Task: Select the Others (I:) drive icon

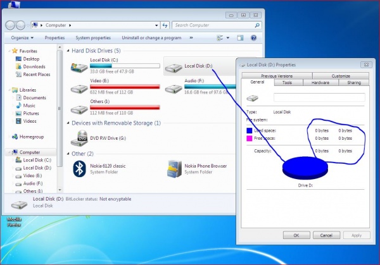Action: 79,109
